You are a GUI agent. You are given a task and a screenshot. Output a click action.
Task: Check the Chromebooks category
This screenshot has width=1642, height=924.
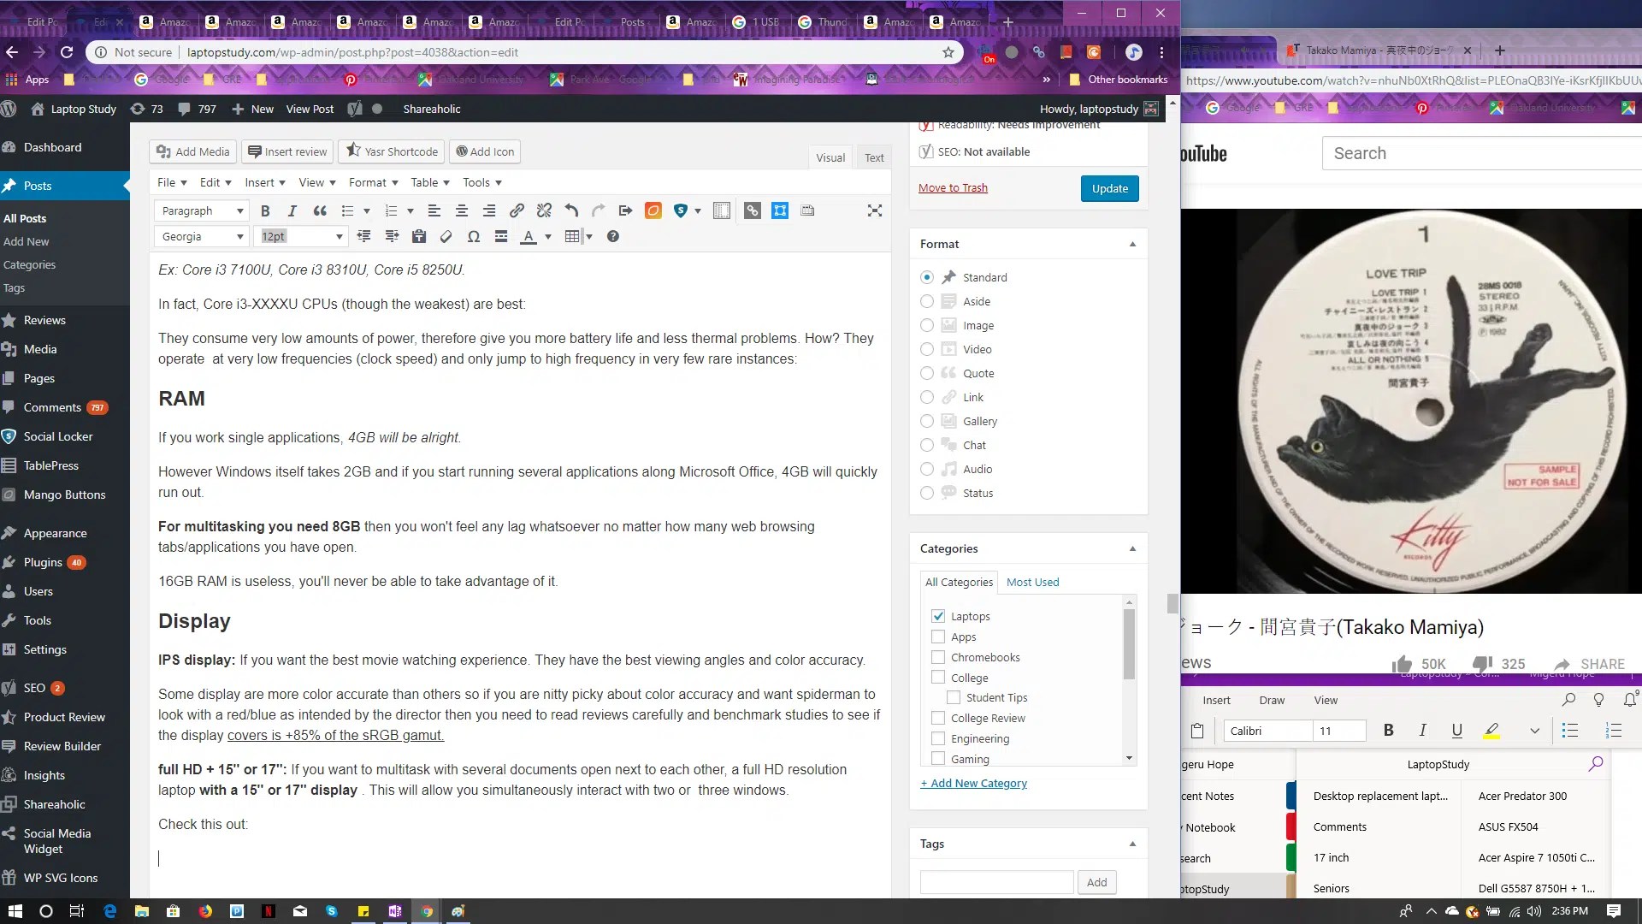click(x=938, y=657)
